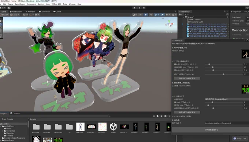
Task: Click the Hierarchy panel lock icon
Action: pyautogui.click(x=225, y=12)
